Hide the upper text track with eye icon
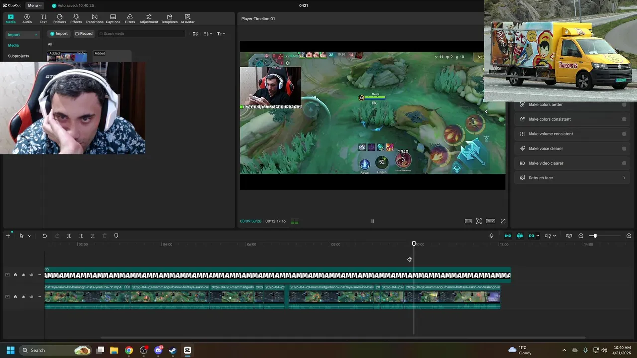This screenshot has width=637, height=358. pyautogui.click(x=23, y=275)
